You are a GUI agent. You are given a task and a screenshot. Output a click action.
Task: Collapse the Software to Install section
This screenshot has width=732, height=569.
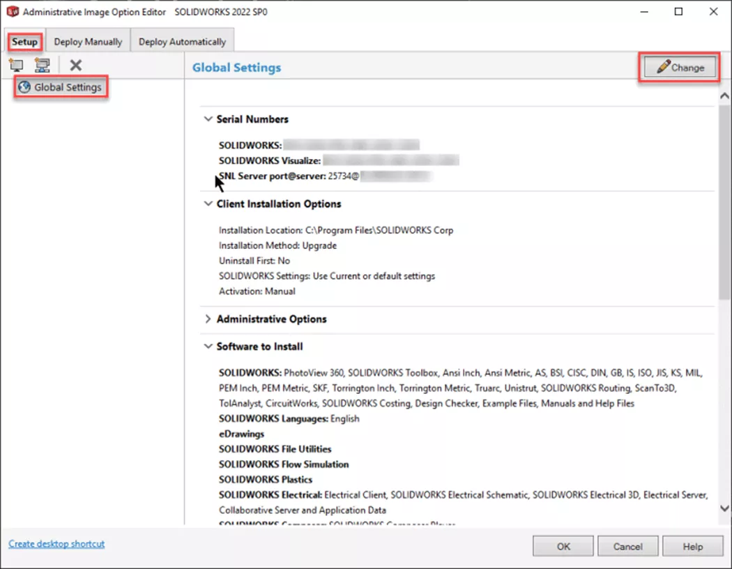point(208,347)
